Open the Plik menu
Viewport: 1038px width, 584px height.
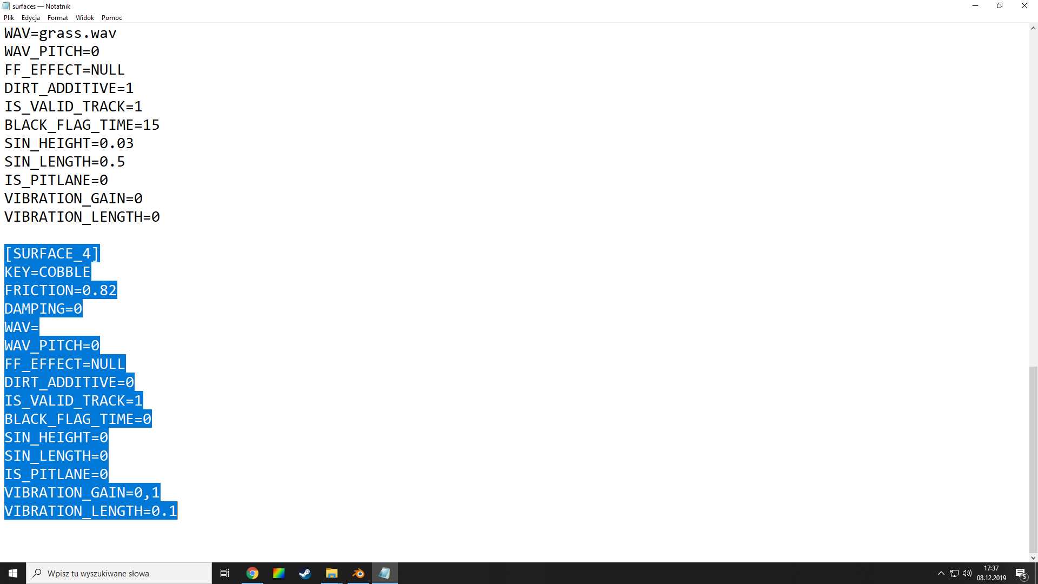[9, 18]
